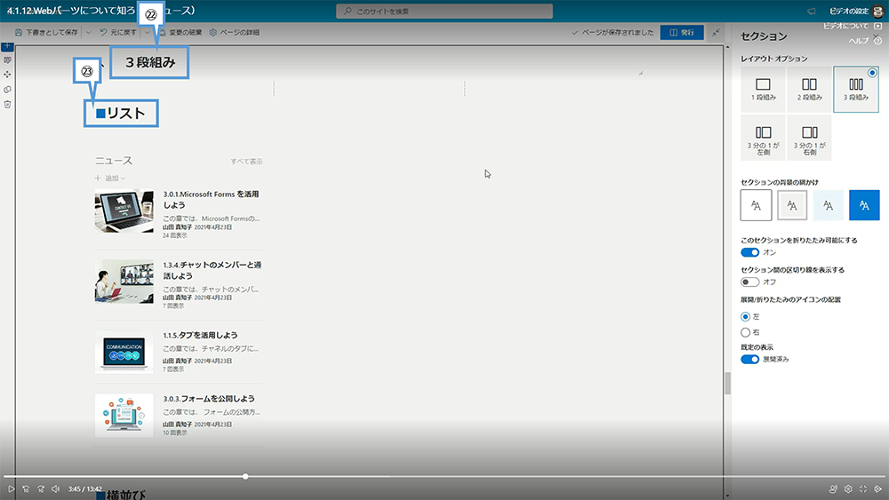Image resolution: width=889 pixels, height=500 pixels.
Task: Open video settings (ビデオの設定)
Action: coord(848,11)
